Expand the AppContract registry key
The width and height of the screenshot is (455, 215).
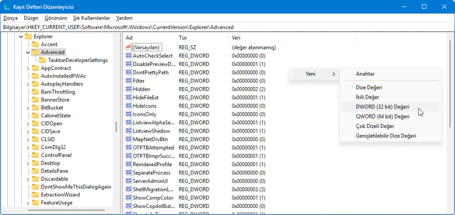tap(28, 68)
